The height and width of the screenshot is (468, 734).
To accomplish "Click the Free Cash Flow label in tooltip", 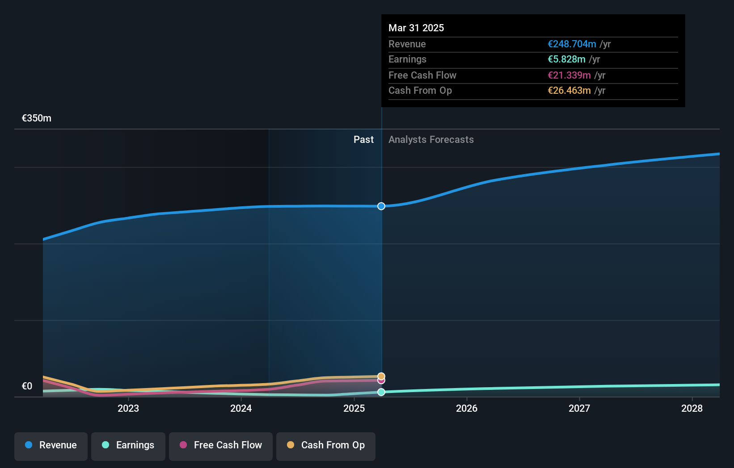I will [x=422, y=75].
